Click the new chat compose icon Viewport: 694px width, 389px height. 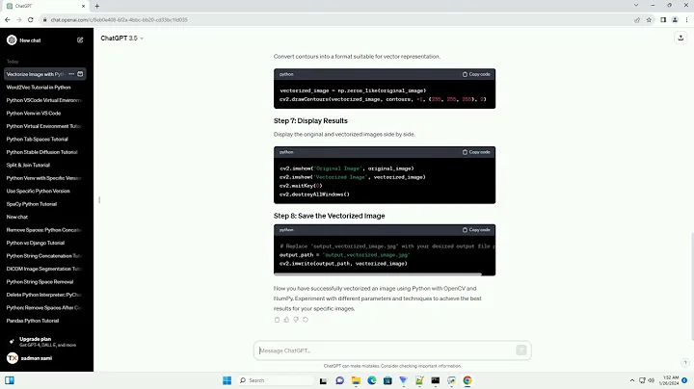pyautogui.click(x=80, y=39)
